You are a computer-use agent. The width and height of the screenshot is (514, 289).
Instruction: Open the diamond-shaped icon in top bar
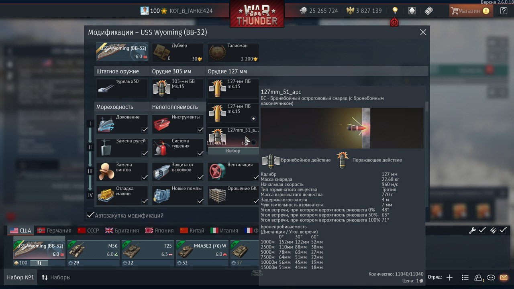(x=412, y=11)
